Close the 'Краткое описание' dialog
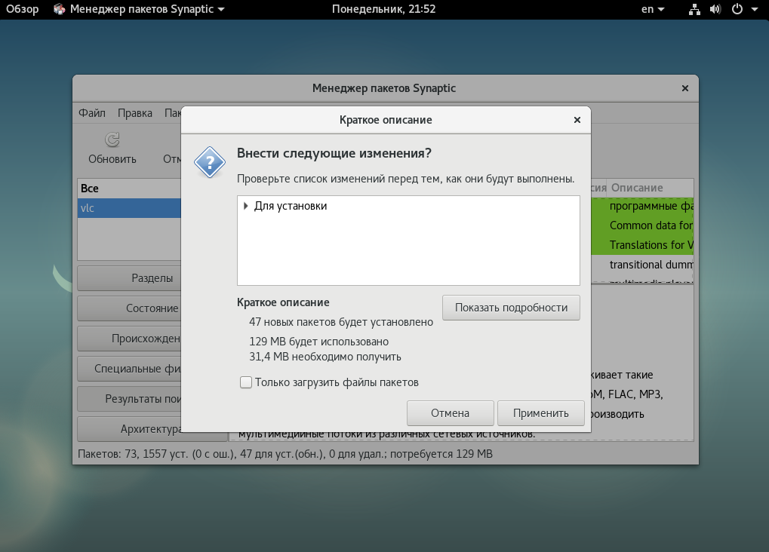This screenshot has width=769, height=552. [x=577, y=120]
